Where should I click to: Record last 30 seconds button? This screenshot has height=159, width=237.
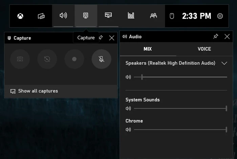point(47,59)
